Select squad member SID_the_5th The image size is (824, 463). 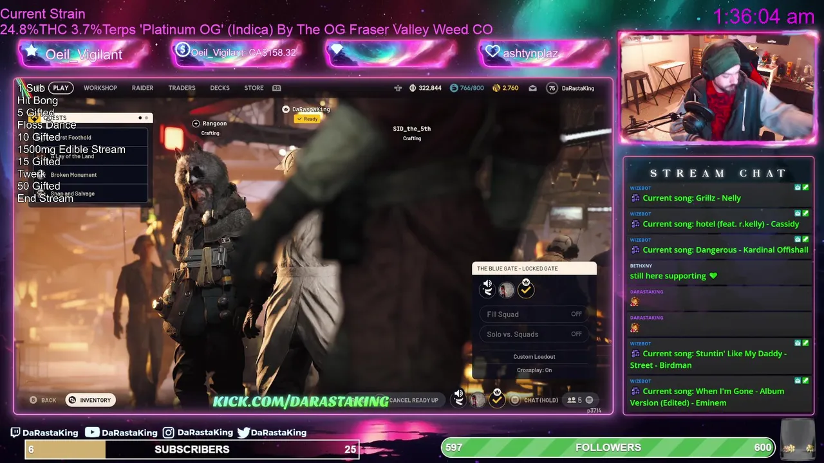click(412, 129)
